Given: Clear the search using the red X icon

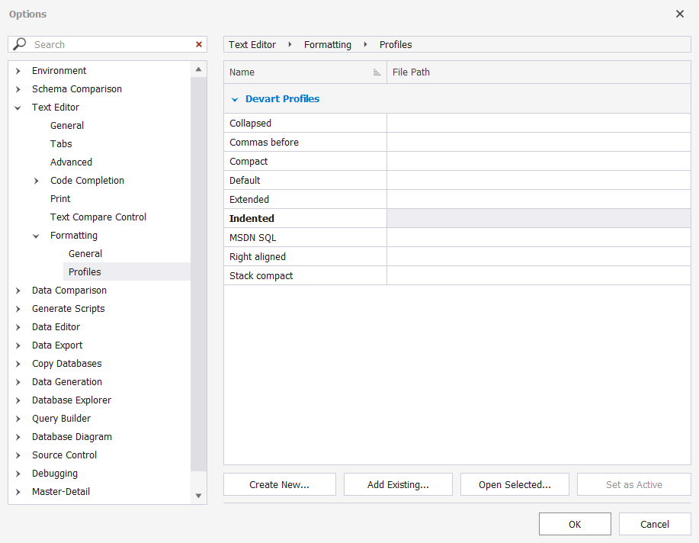Looking at the screenshot, I should (x=198, y=43).
